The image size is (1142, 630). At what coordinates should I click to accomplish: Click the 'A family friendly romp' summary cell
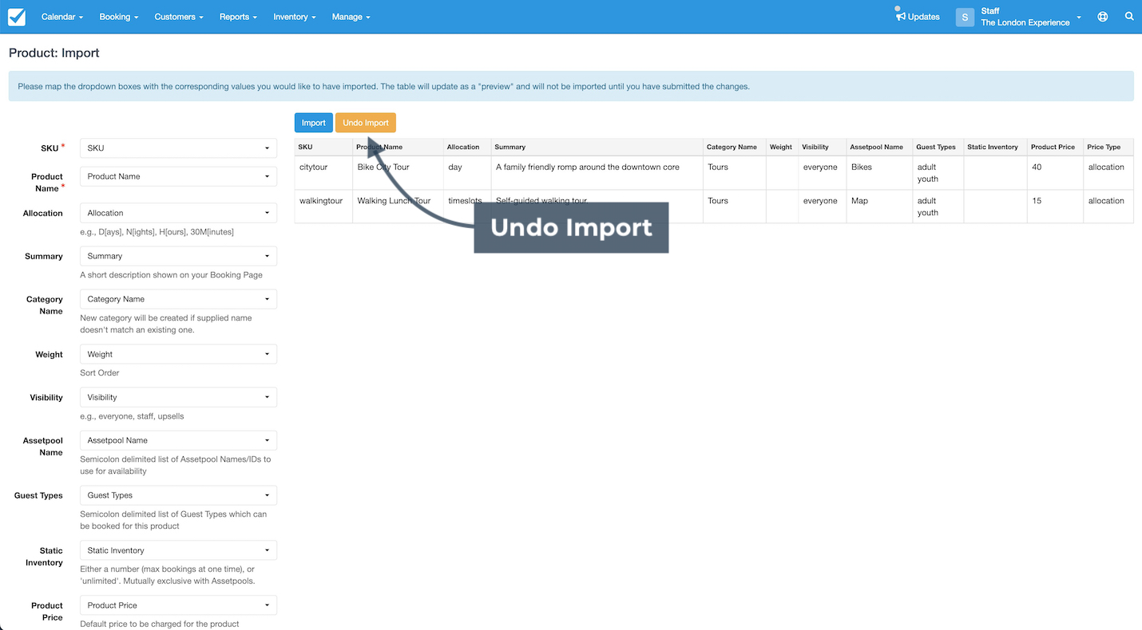coord(597,172)
